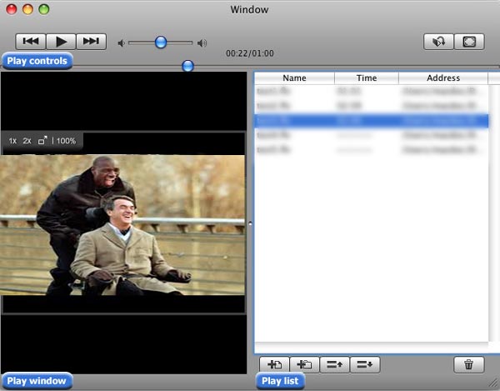Set video size to 1x

point(12,141)
